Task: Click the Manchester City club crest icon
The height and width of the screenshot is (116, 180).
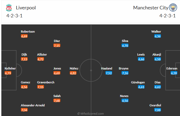Action: [173, 7]
